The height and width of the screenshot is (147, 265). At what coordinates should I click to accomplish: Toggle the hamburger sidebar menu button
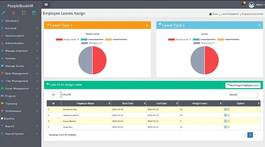coord(46,4)
